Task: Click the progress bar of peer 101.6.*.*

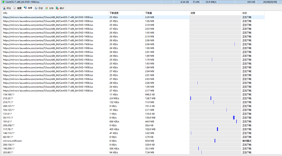Action: coord(215,122)
